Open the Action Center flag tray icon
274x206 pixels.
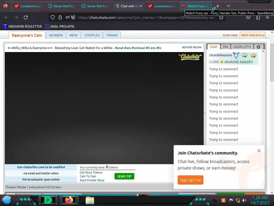tap(231, 200)
